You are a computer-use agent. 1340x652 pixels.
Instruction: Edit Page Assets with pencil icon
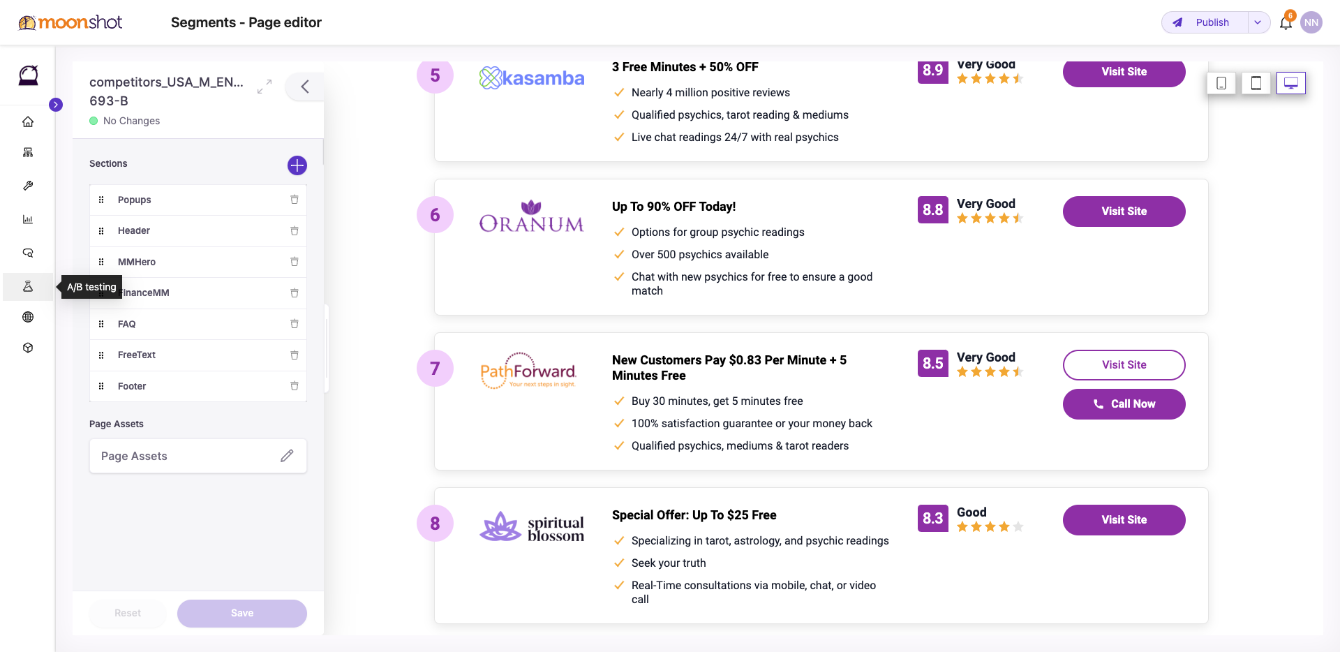[287, 456]
